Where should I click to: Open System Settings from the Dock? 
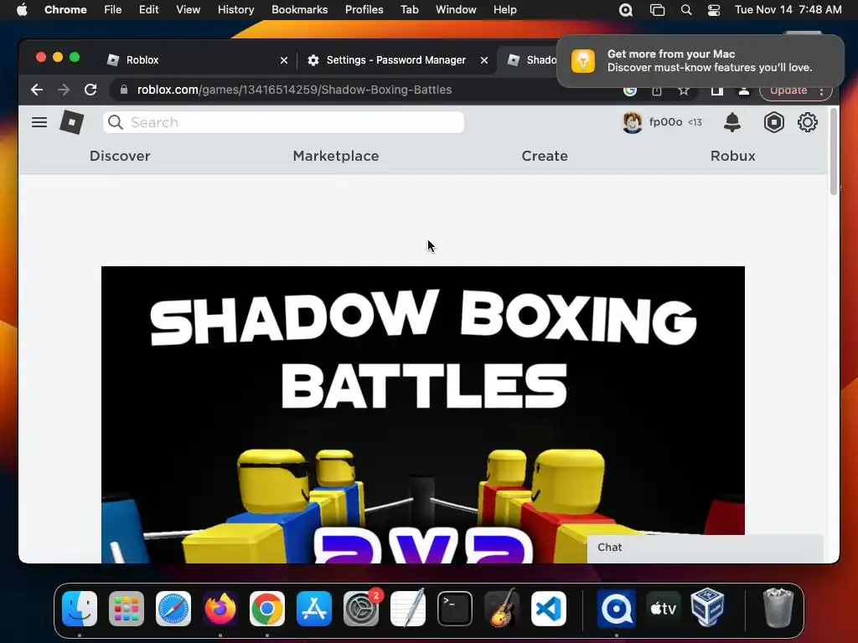point(361,608)
